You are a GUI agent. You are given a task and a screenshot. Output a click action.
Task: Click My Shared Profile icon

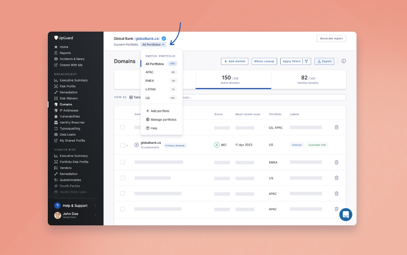56,141
